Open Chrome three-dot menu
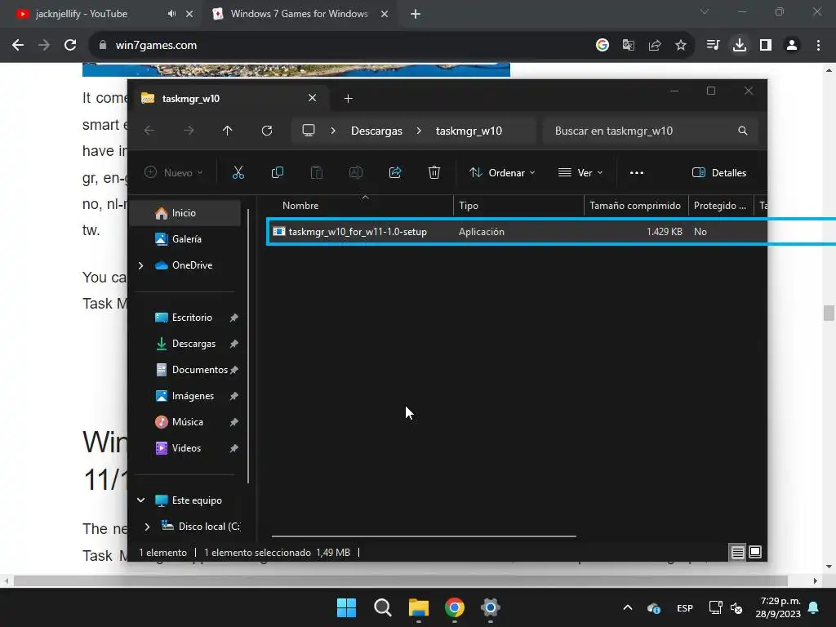Image resolution: width=836 pixels, height=627 pixels. [x=818, y=46]
